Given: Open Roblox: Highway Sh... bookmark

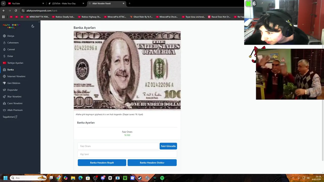Looking at the screenshot, I should 89,17.
